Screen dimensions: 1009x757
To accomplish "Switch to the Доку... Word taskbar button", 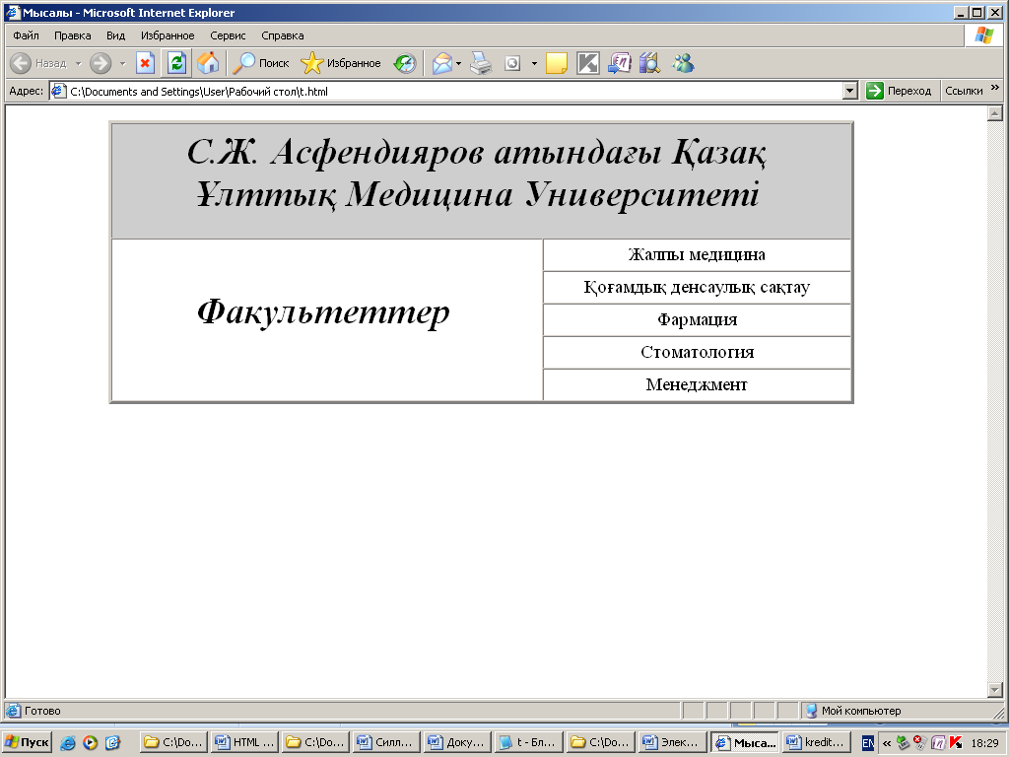I will coord(457,742).
